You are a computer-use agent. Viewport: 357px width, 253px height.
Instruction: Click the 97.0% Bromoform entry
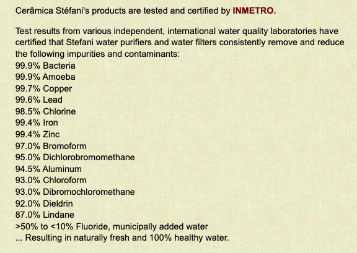tap(51, 146)
